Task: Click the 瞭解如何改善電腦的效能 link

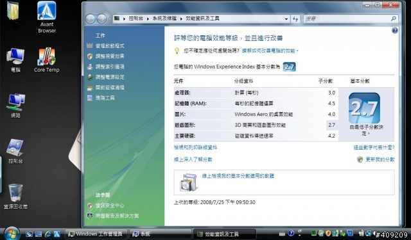Action: [x=268, y=51]
